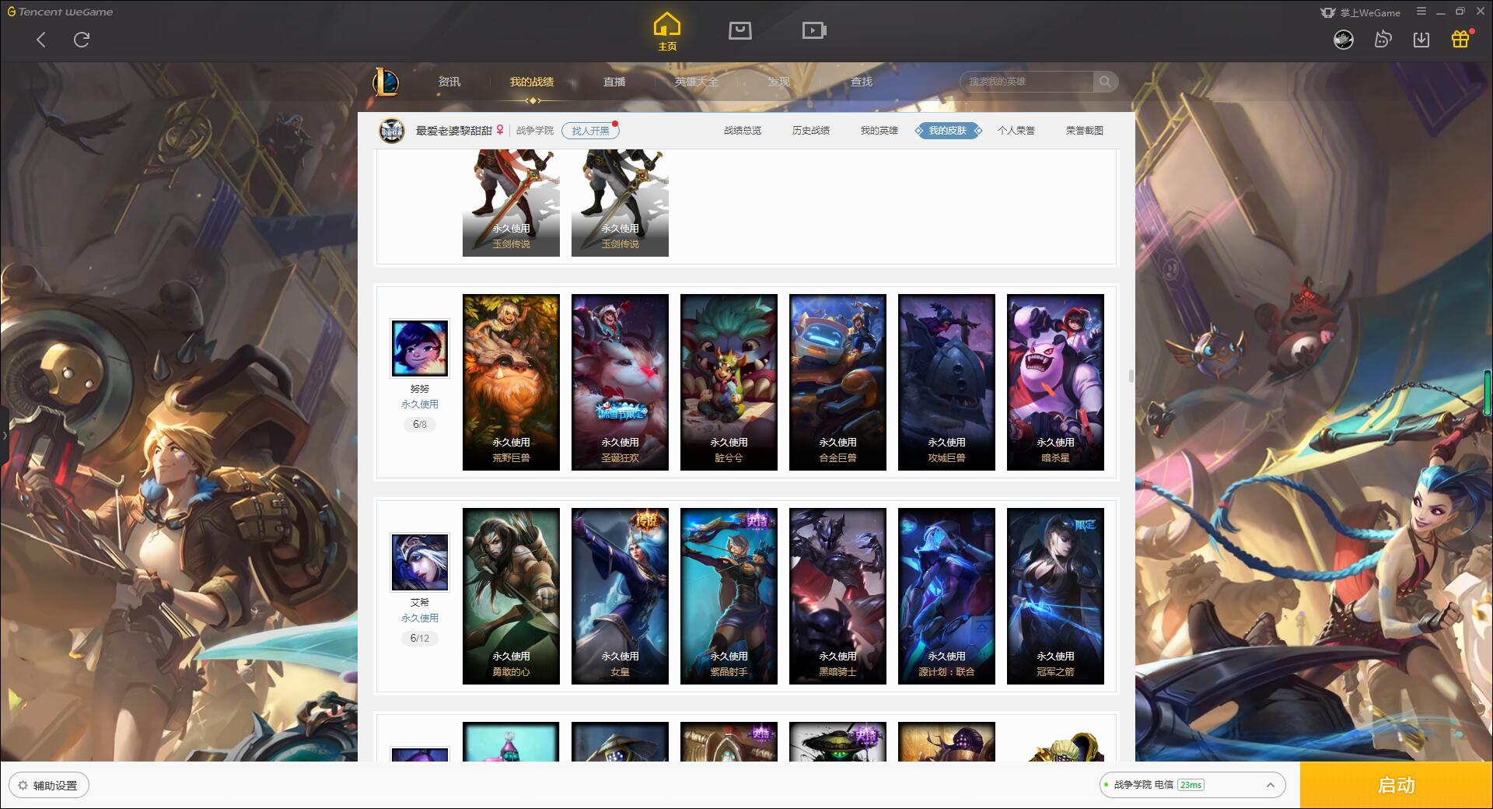This screenshot has width=1493, height=809.
Task: Open the hamburger main menu
Action: 1421,12
